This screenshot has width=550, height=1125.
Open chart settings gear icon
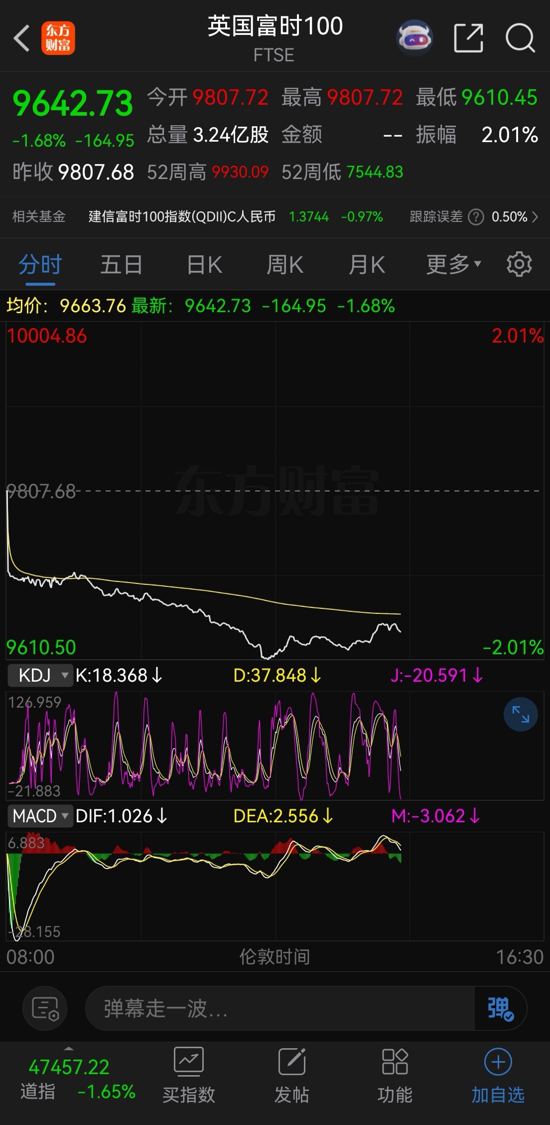point(519,264)
